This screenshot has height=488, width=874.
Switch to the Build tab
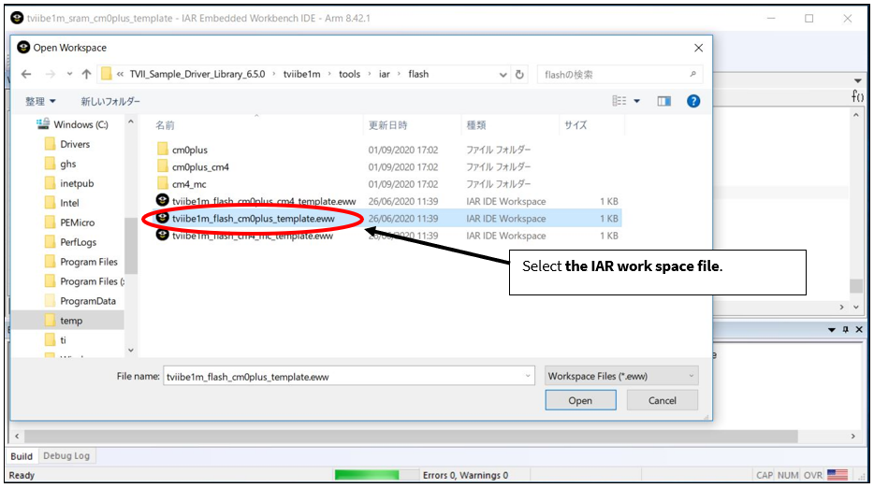click(x=22, y=456)
